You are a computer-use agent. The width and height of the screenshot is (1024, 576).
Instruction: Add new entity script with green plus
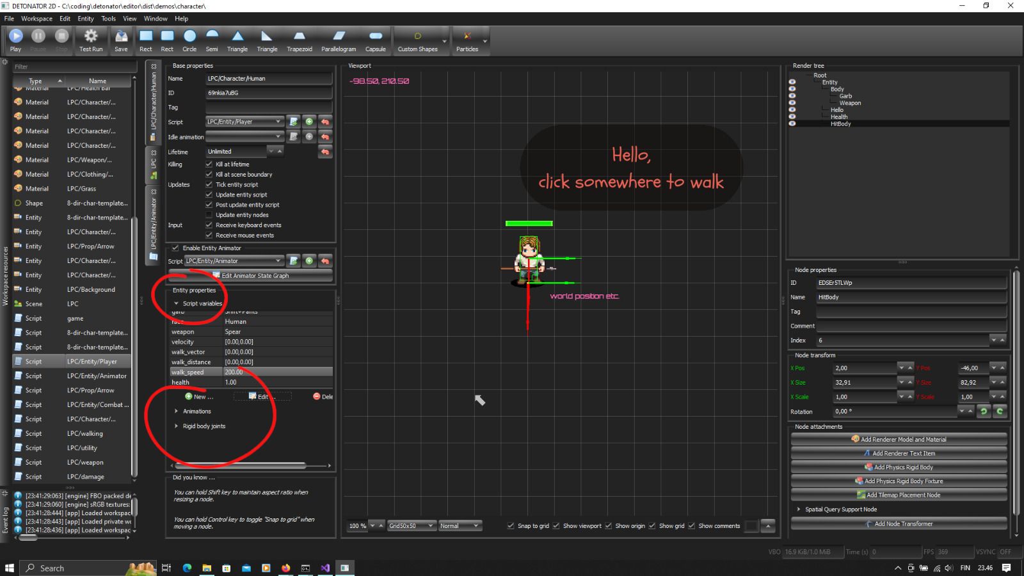pos(309,122)
